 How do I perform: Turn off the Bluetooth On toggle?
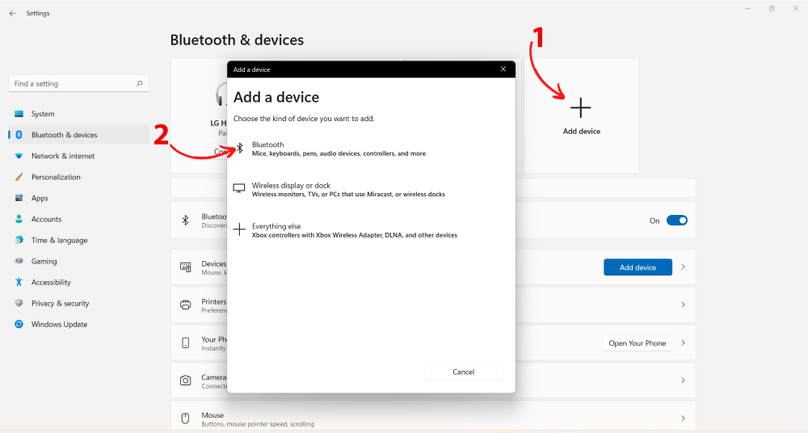coord(676,221)
